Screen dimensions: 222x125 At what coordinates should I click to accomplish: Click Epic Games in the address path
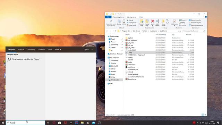[x=136, y=31]
